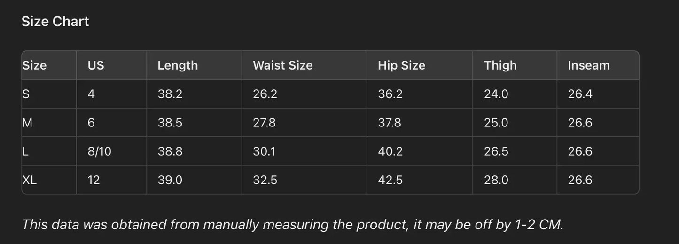Select the 12 US size cell
The image size is (679, 244).
point(94,180)
